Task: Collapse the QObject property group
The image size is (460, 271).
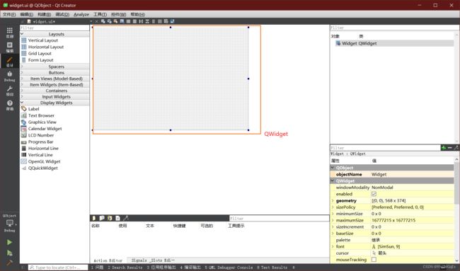Action: point(333,168)
